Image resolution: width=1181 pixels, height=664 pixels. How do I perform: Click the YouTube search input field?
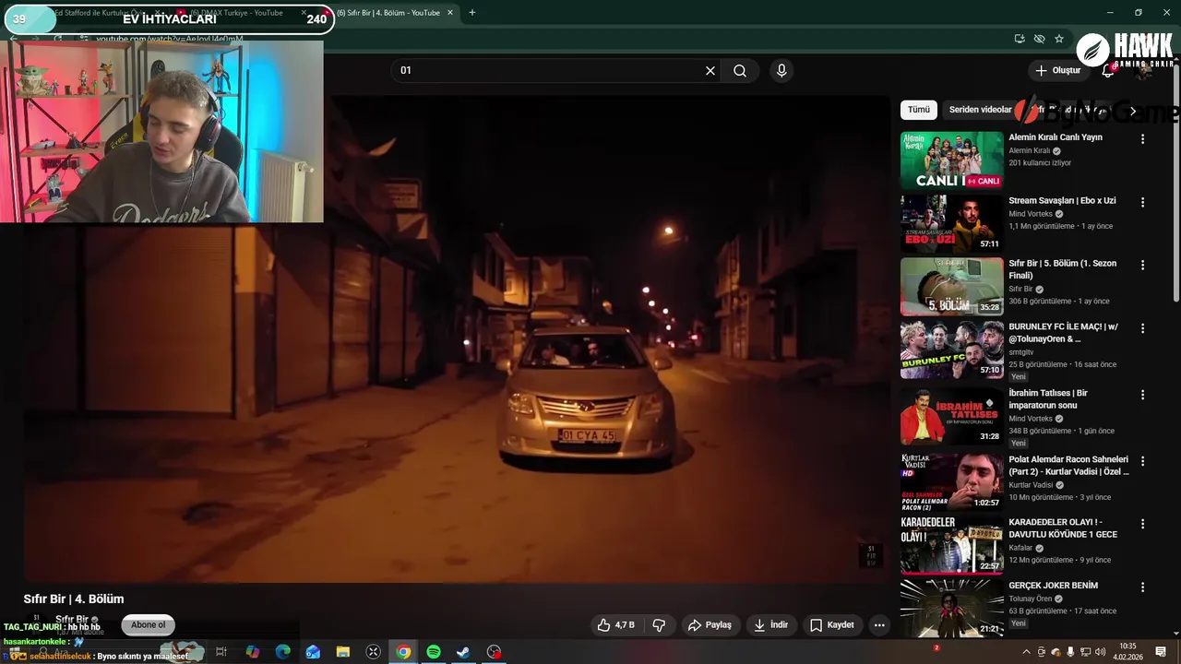pos(550,70)
